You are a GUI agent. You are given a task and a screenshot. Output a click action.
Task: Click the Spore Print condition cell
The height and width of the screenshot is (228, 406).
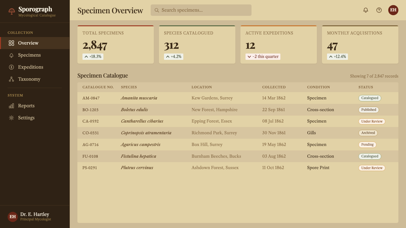(318, 168)
